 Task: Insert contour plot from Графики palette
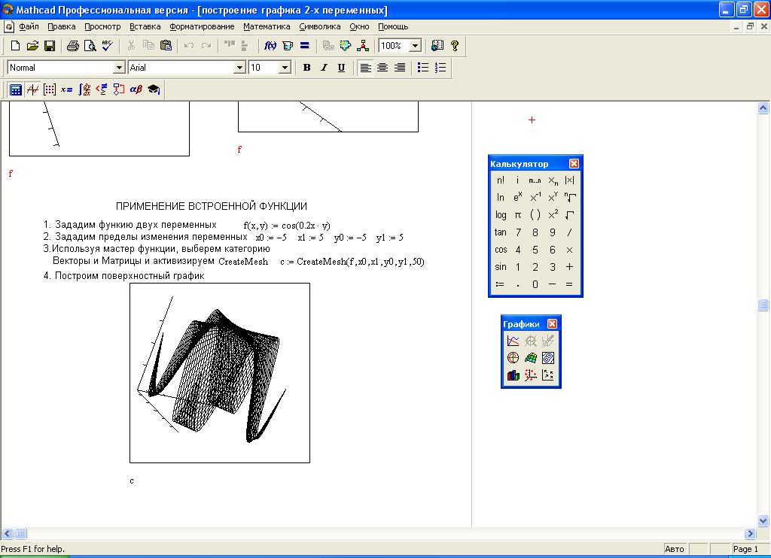pos(548,358)
